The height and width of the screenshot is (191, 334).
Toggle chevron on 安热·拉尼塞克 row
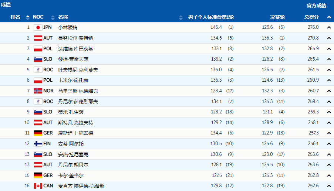pyautogui.click(x=329, y=154)
